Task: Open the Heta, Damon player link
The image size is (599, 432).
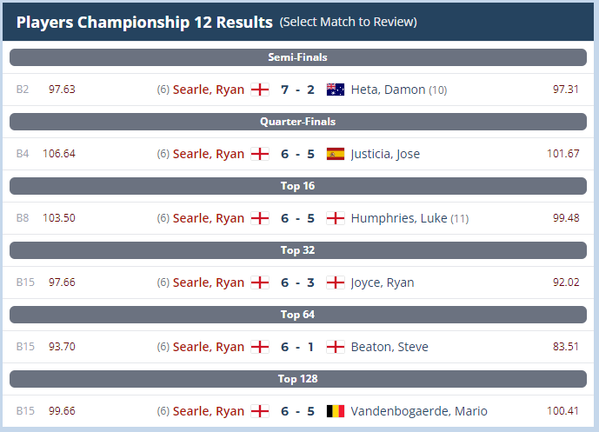Action: pyautogui.click(x=388, y=90)
